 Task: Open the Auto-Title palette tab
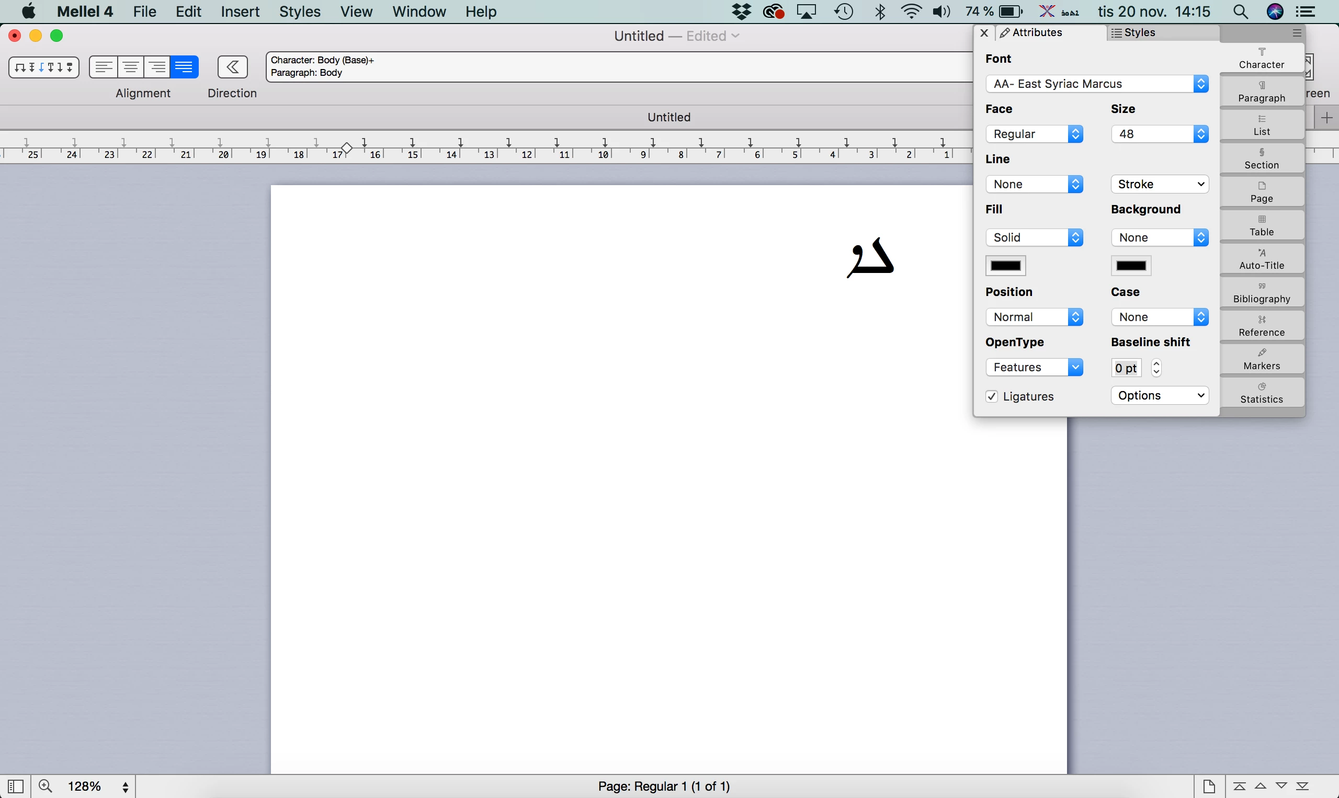[1261, 259]
